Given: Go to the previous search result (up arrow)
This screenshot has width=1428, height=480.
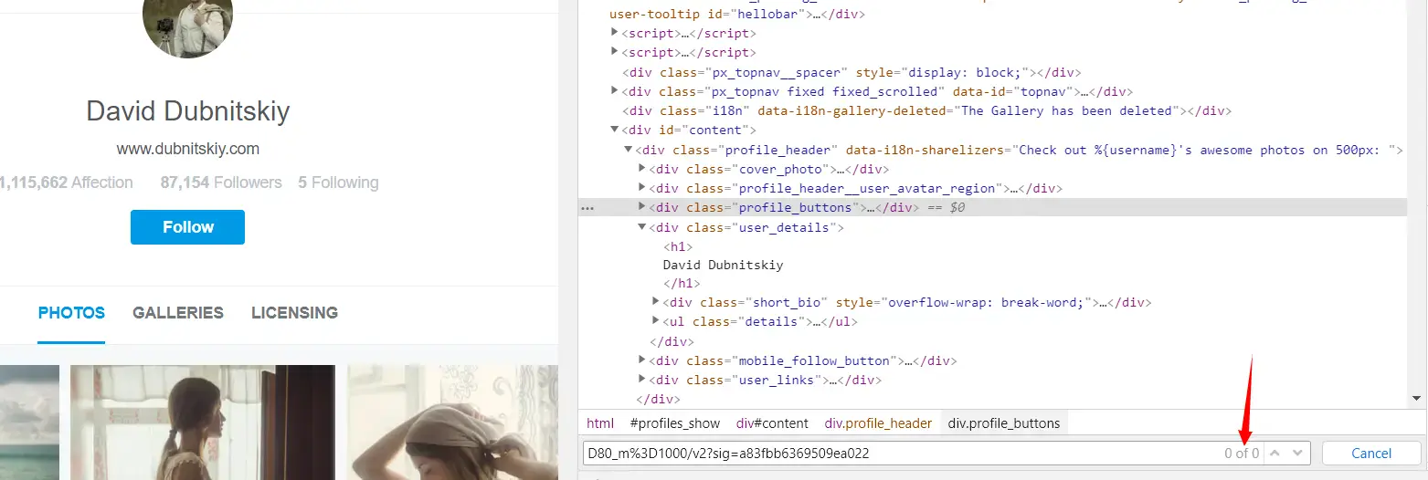Looking at the screenshot, I should click(x=1277, y=454).
